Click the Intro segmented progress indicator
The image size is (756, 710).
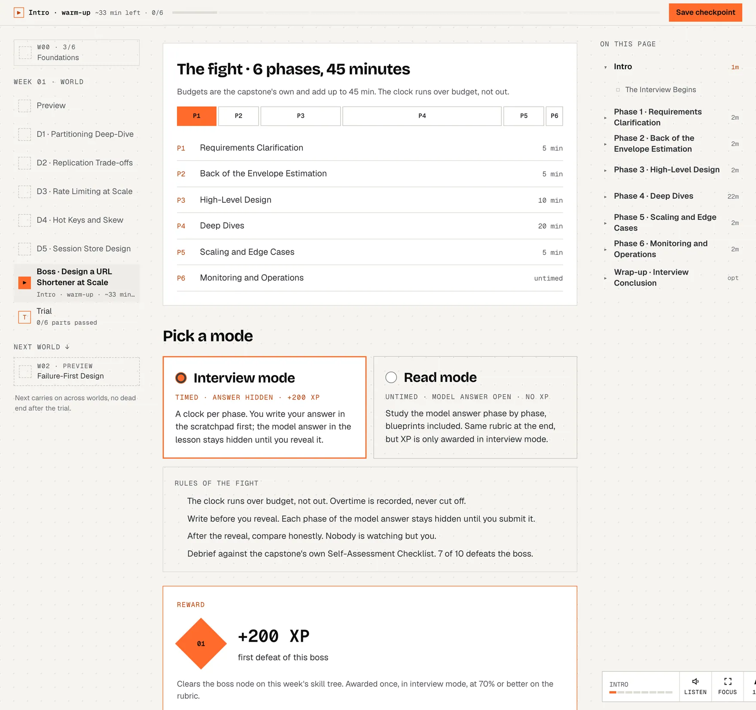click(640, 692)
